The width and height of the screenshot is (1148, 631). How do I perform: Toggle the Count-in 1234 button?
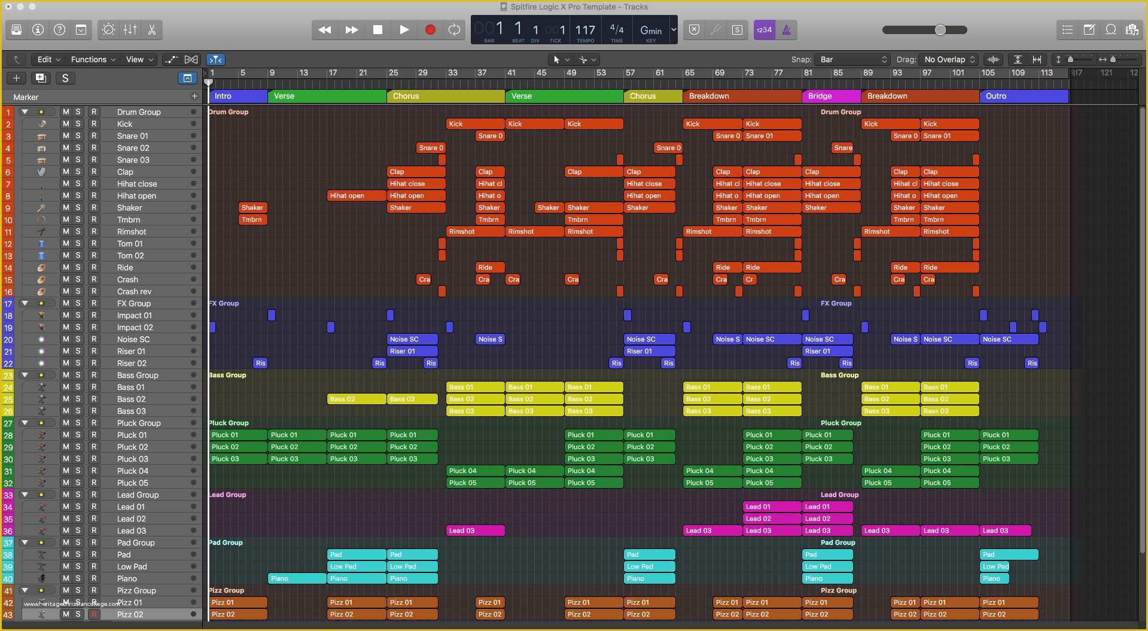click(764, 30)
